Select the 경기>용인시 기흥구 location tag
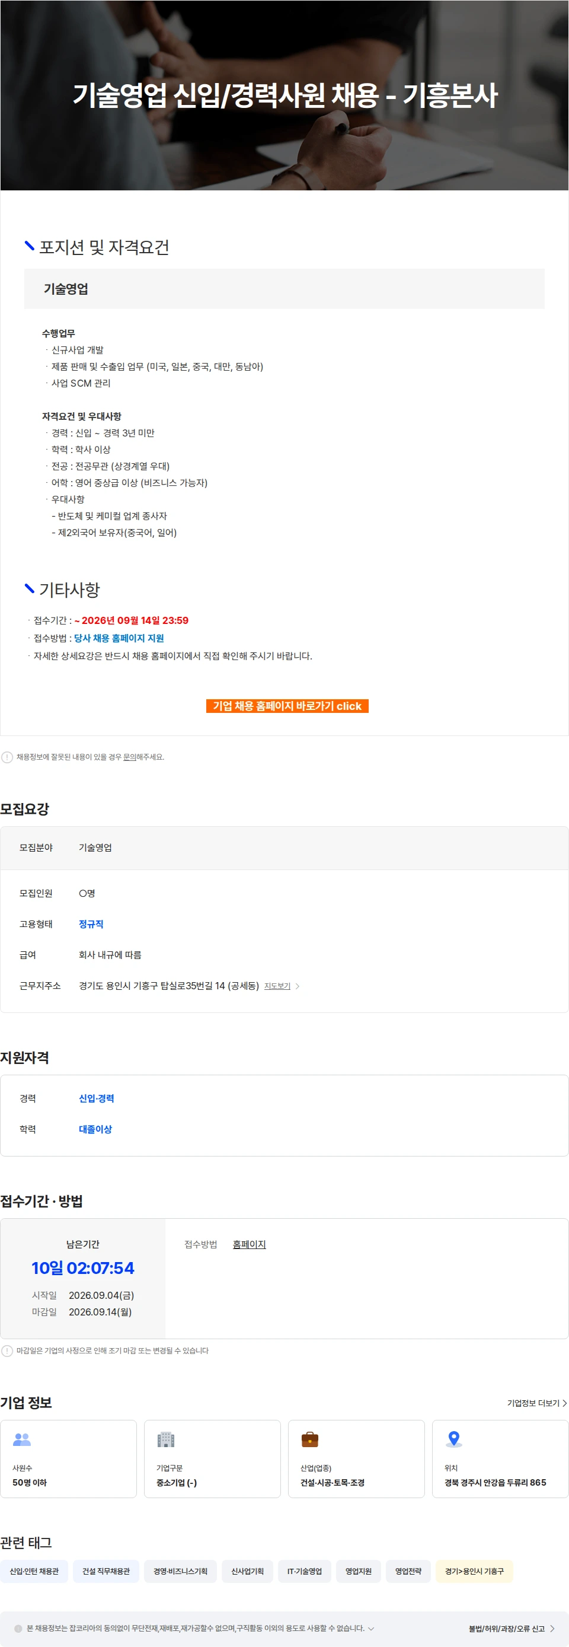The height and width of the screenshot is (1647, 569). pos(475,1571)
